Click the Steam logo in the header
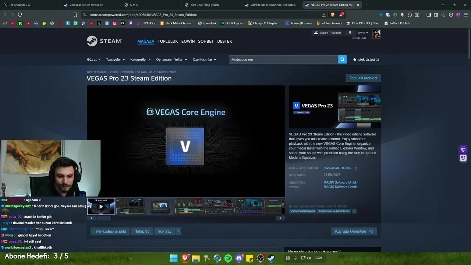This screenshot has width=471, height=265. [104, 41]
